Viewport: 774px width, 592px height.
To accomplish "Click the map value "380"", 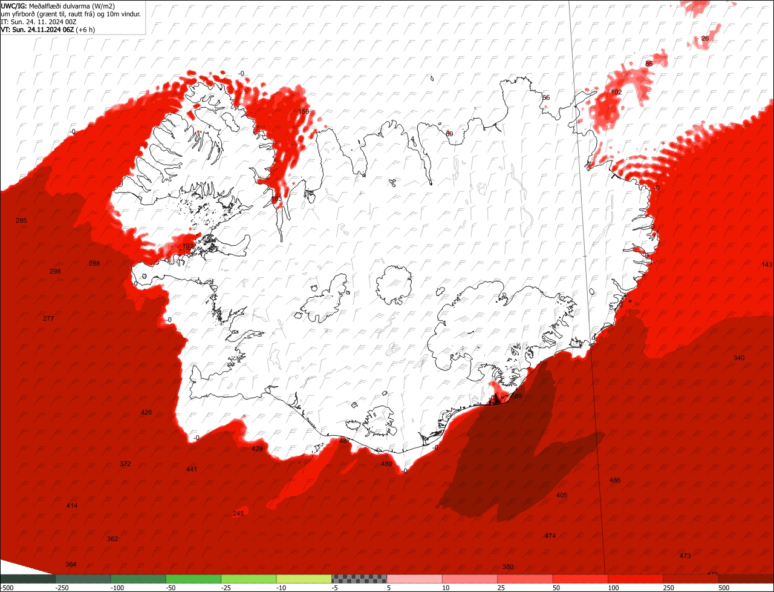I will 508,567.
